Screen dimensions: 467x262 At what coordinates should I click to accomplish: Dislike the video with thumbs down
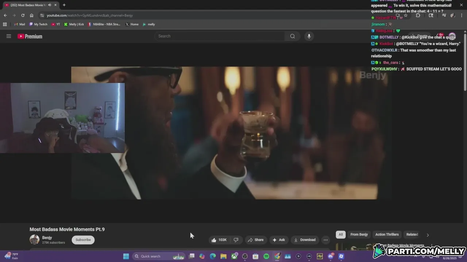(x=236, y=240)
